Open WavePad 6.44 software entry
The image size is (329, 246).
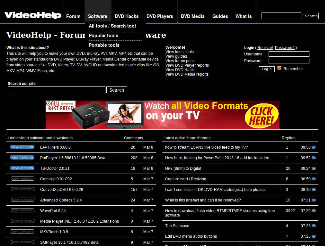[53, 211]
